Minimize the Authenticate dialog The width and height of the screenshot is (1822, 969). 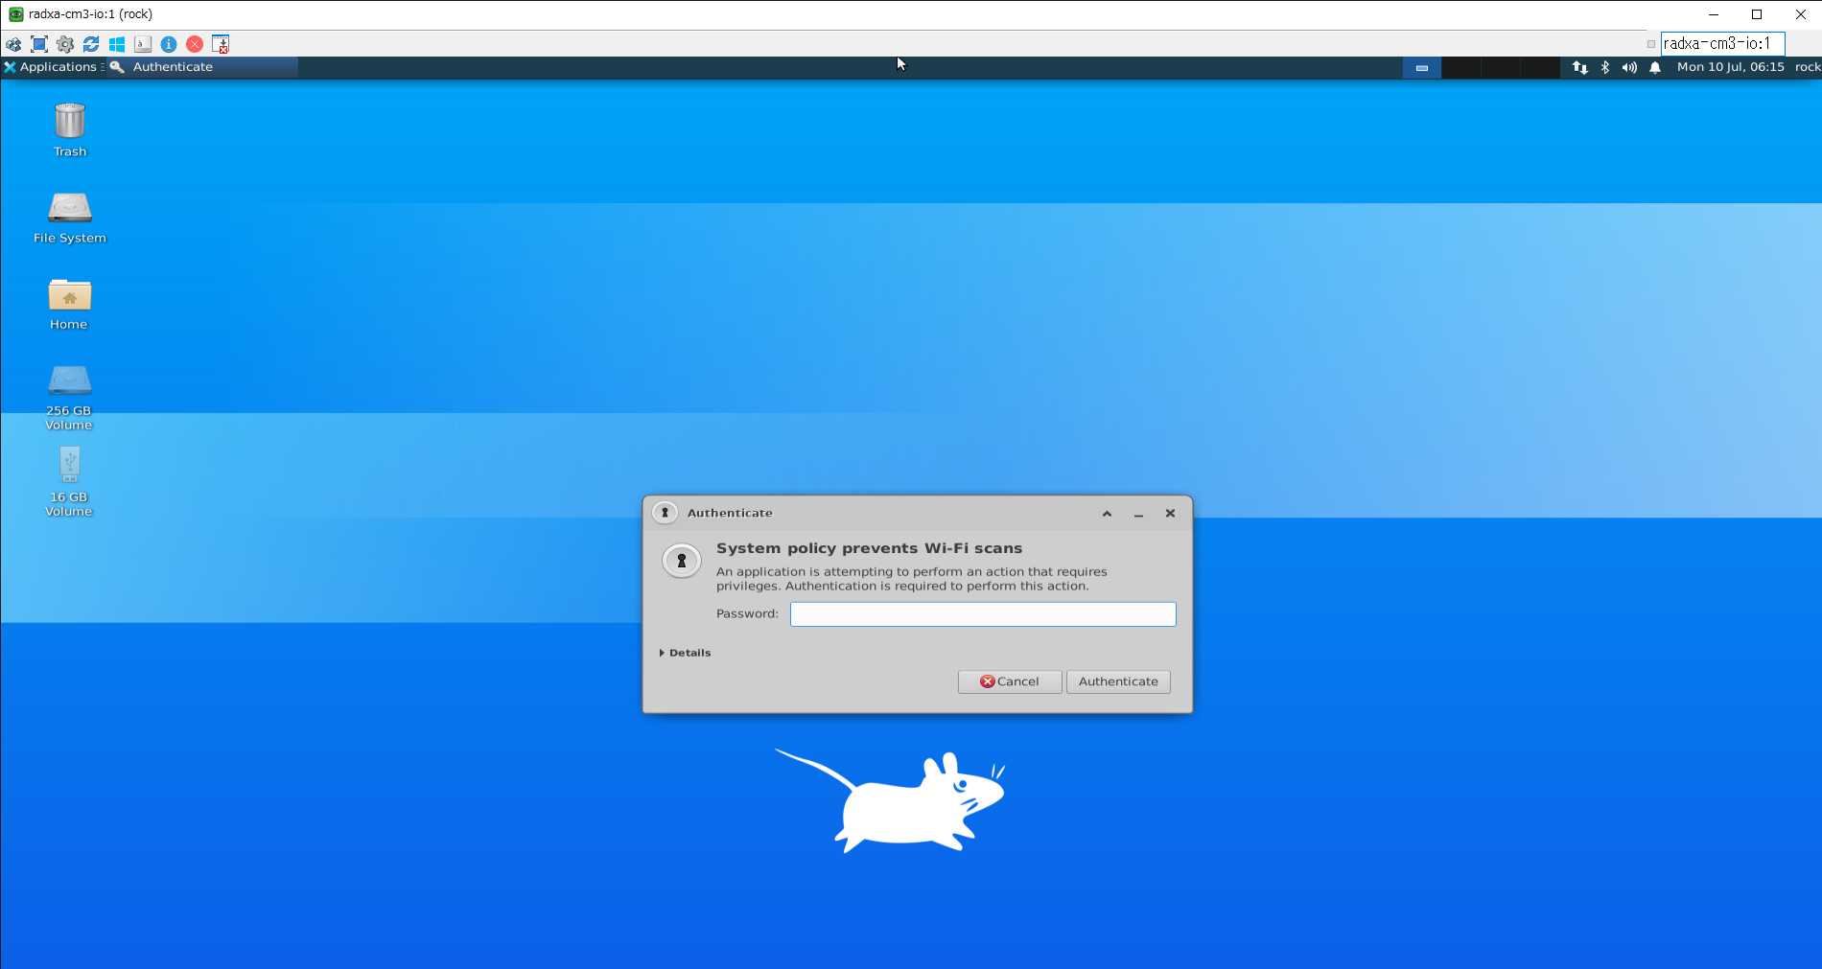1138,514
